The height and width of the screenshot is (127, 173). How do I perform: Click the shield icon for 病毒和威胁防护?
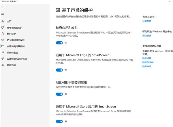click(x=3, y=28)
